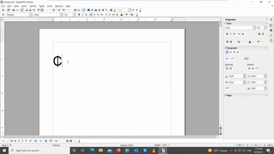
Task: Open the sidebar font size dropdown
Action: click(x=265, y=28)
